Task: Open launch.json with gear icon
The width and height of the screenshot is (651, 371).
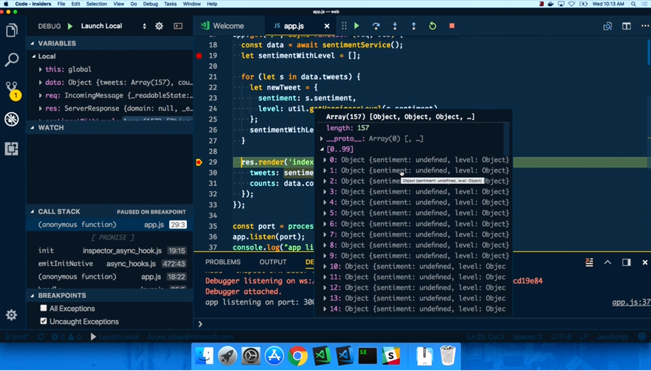Action: tap(159, 26)
